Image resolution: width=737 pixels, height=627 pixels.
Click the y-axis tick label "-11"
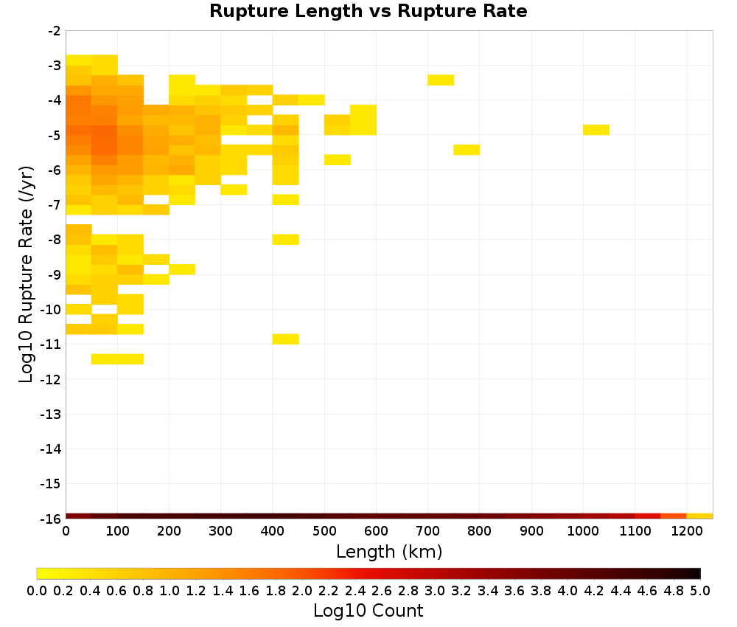click(52, 344)
